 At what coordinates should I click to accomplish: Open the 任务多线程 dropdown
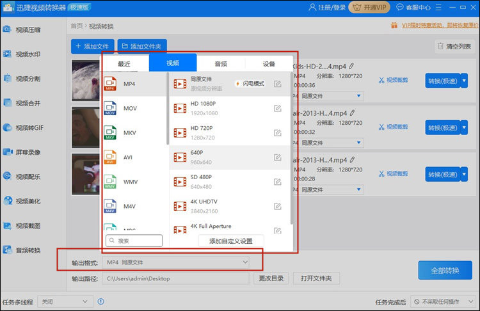click(x=65, y=301)
